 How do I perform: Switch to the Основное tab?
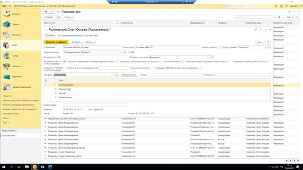coord(50,35)
